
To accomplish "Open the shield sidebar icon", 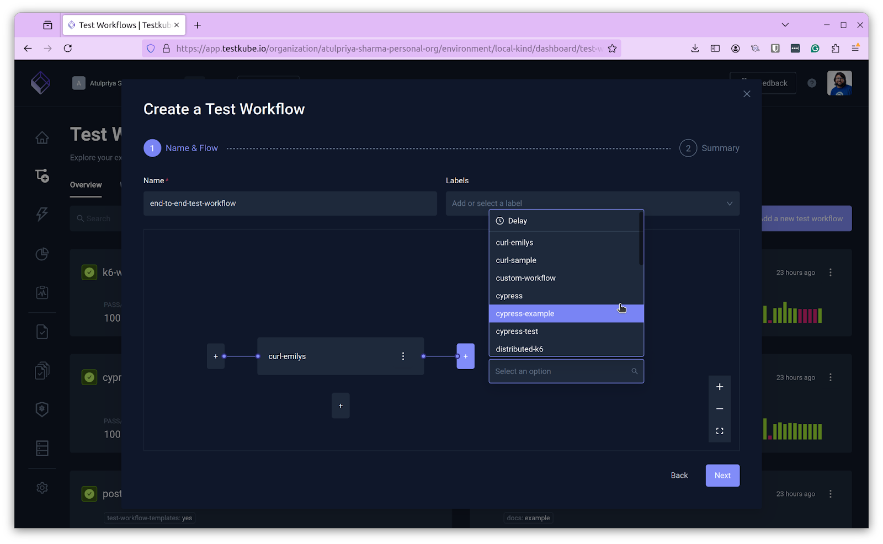I will [42, 409].
